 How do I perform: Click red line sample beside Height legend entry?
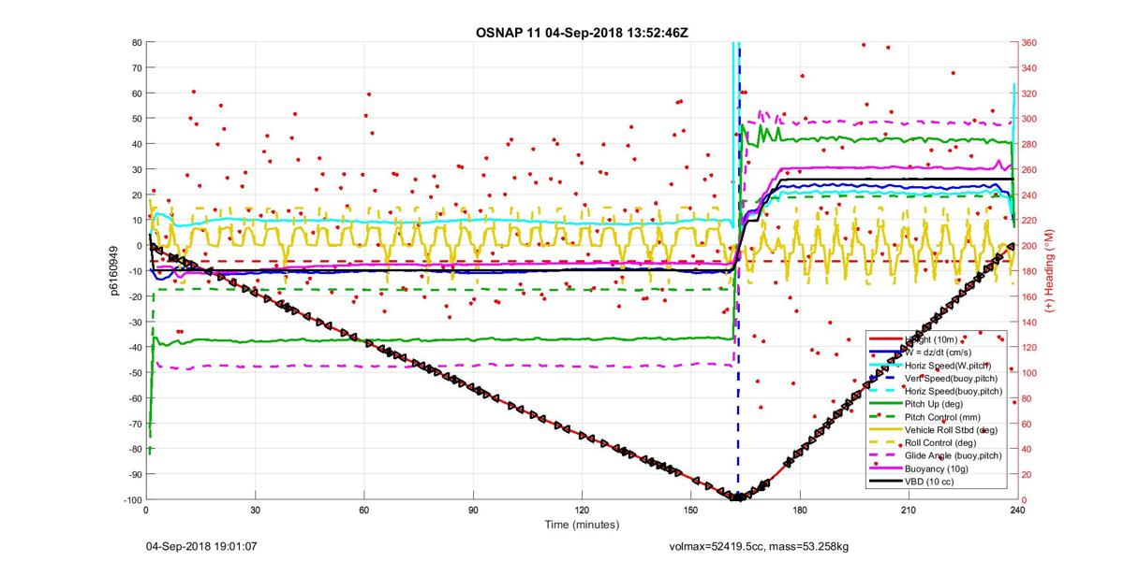[886, 339]
